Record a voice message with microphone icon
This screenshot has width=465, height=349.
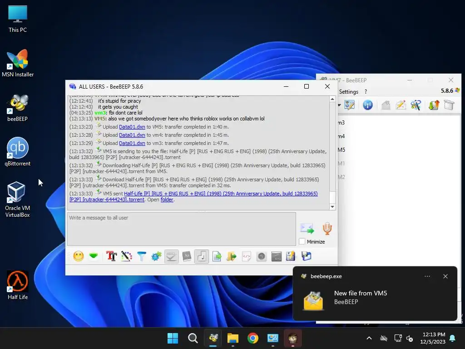[327, 228]
